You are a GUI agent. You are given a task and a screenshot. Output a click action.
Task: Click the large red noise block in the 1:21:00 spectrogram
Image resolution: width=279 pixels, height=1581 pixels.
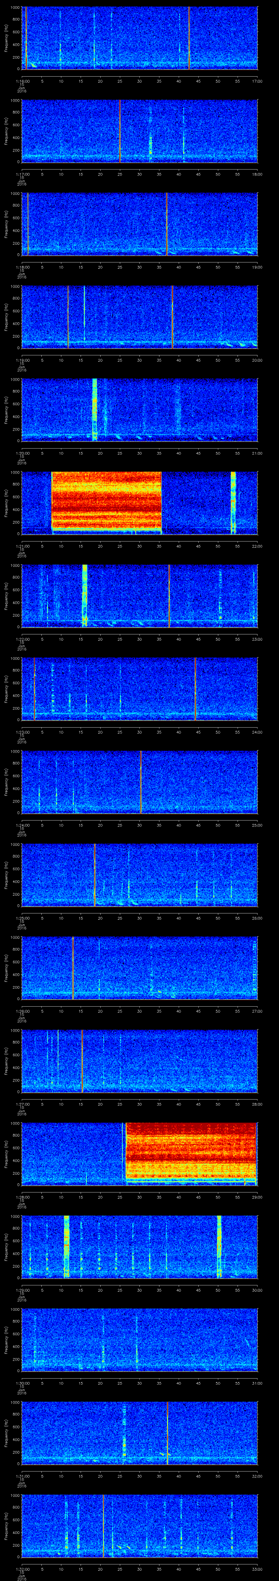tap(107, 501)
